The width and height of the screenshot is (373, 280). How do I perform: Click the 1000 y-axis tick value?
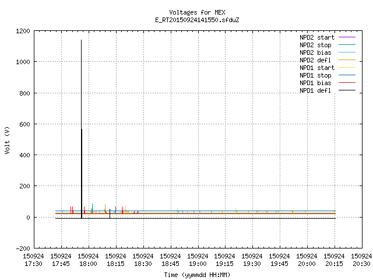[x=23, y=62]
